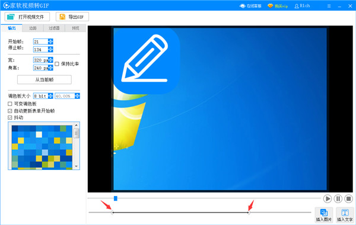Open the hamburger menu in title bar

coord(329,6)
